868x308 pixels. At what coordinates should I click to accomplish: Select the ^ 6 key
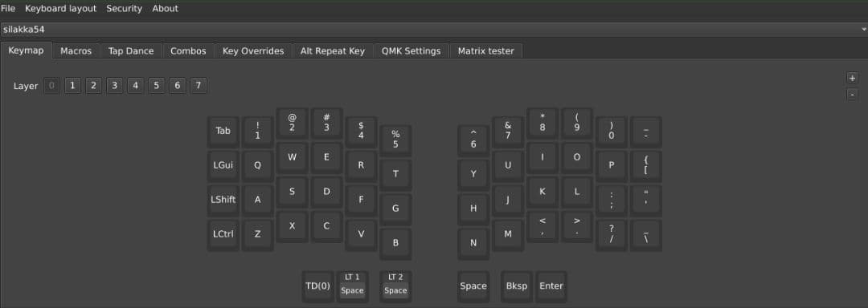click(473, 140)
